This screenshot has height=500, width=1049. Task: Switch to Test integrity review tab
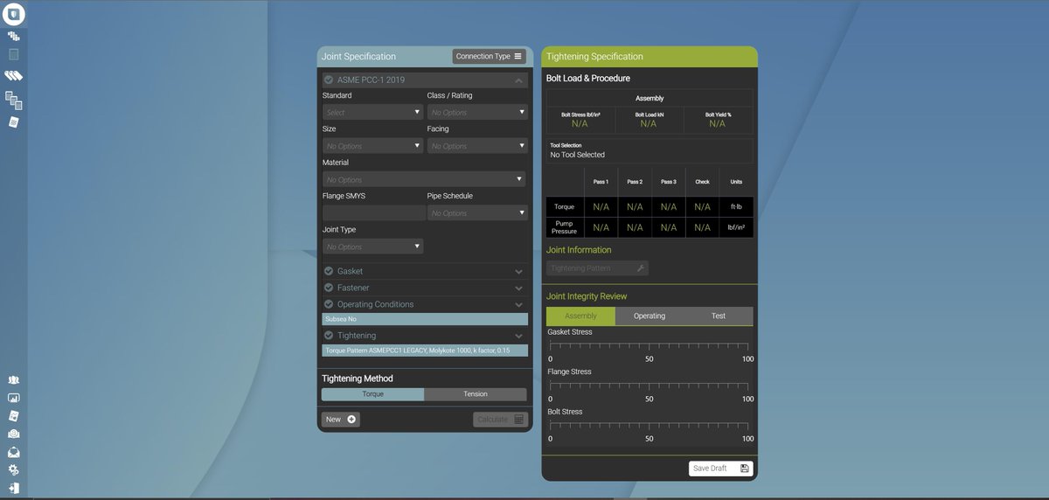point(718,316)
